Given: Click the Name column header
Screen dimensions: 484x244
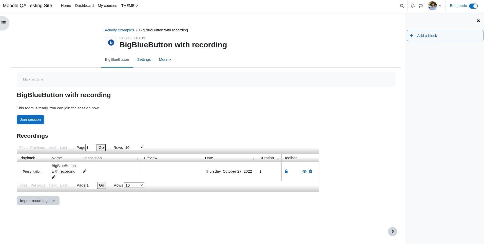Looking at the screenshot, I should (x=65, y=158).
